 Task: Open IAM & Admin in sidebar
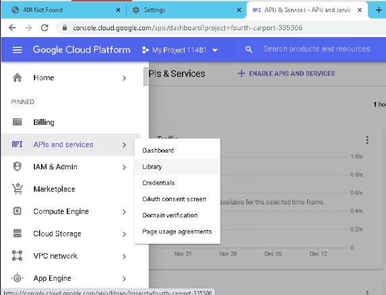tap(71, 167)
